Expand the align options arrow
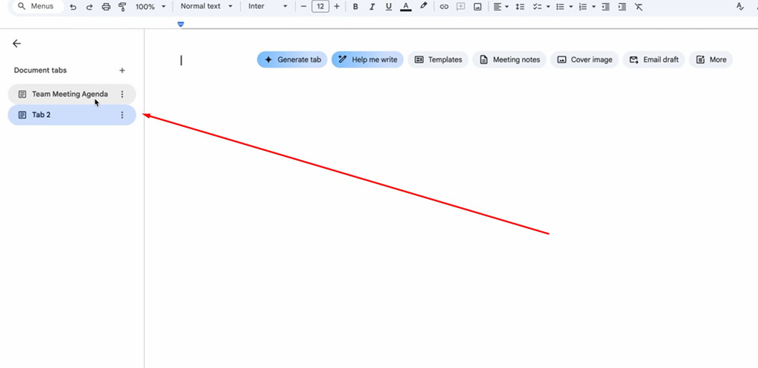Image resolution: width=758 pixels, height=368 pixels. point(507,7)
